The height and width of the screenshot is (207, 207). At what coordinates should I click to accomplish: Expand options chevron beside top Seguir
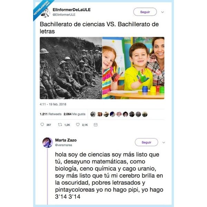[x=162, y=12]
